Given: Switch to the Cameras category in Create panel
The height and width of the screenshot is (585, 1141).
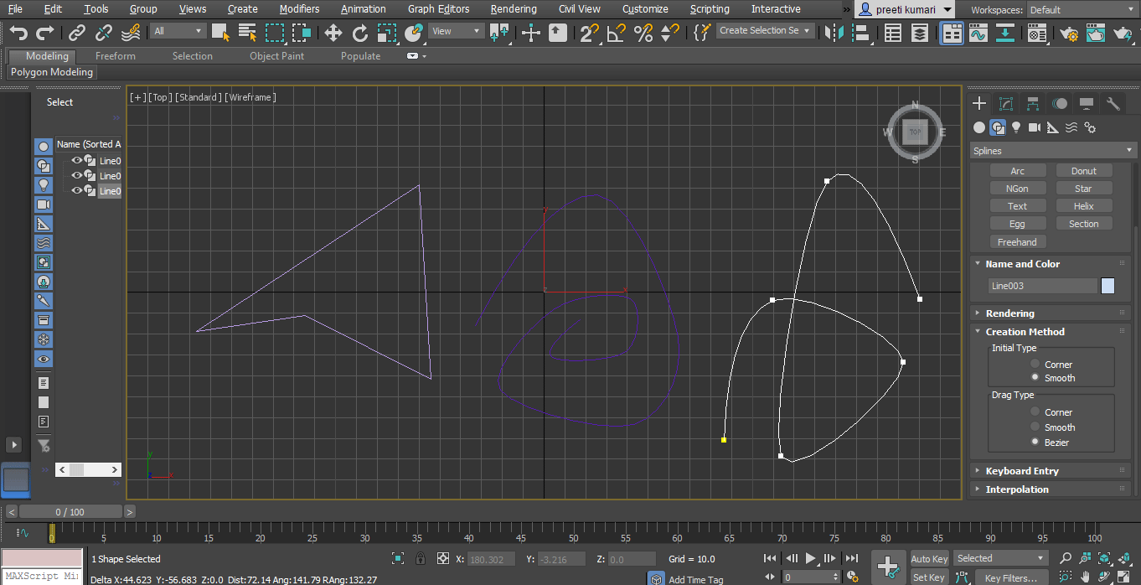Looking at the screenshot, I should pos(1035,127).
